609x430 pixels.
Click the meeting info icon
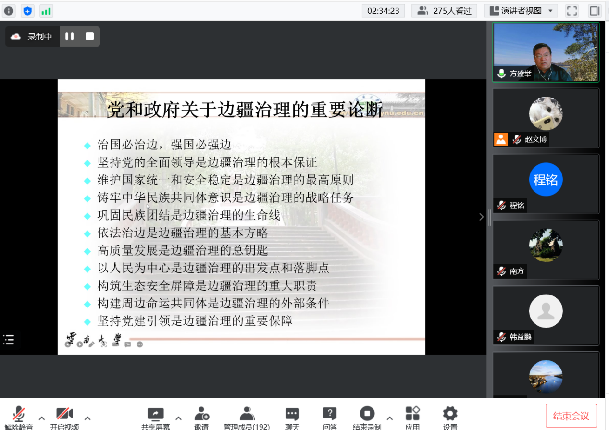[9, 11]
